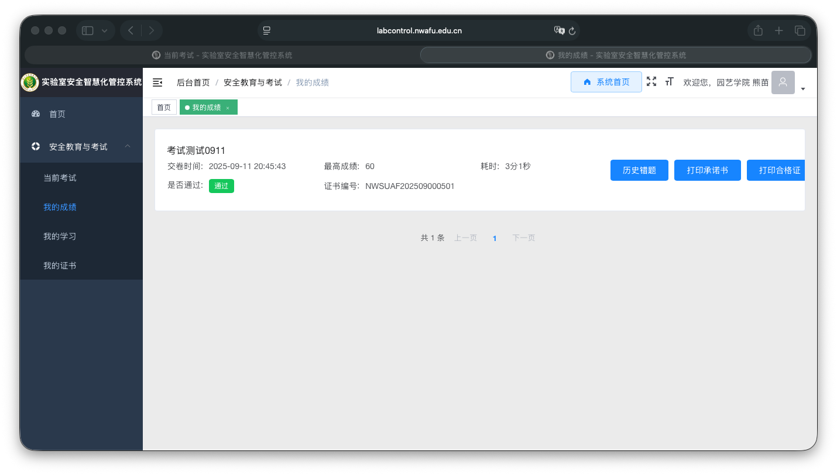Click the labcontrol.nwafu.edu.cn address field
Viewport: 837px width, 475px height.
pyautogui.click(x=419, y=30)
